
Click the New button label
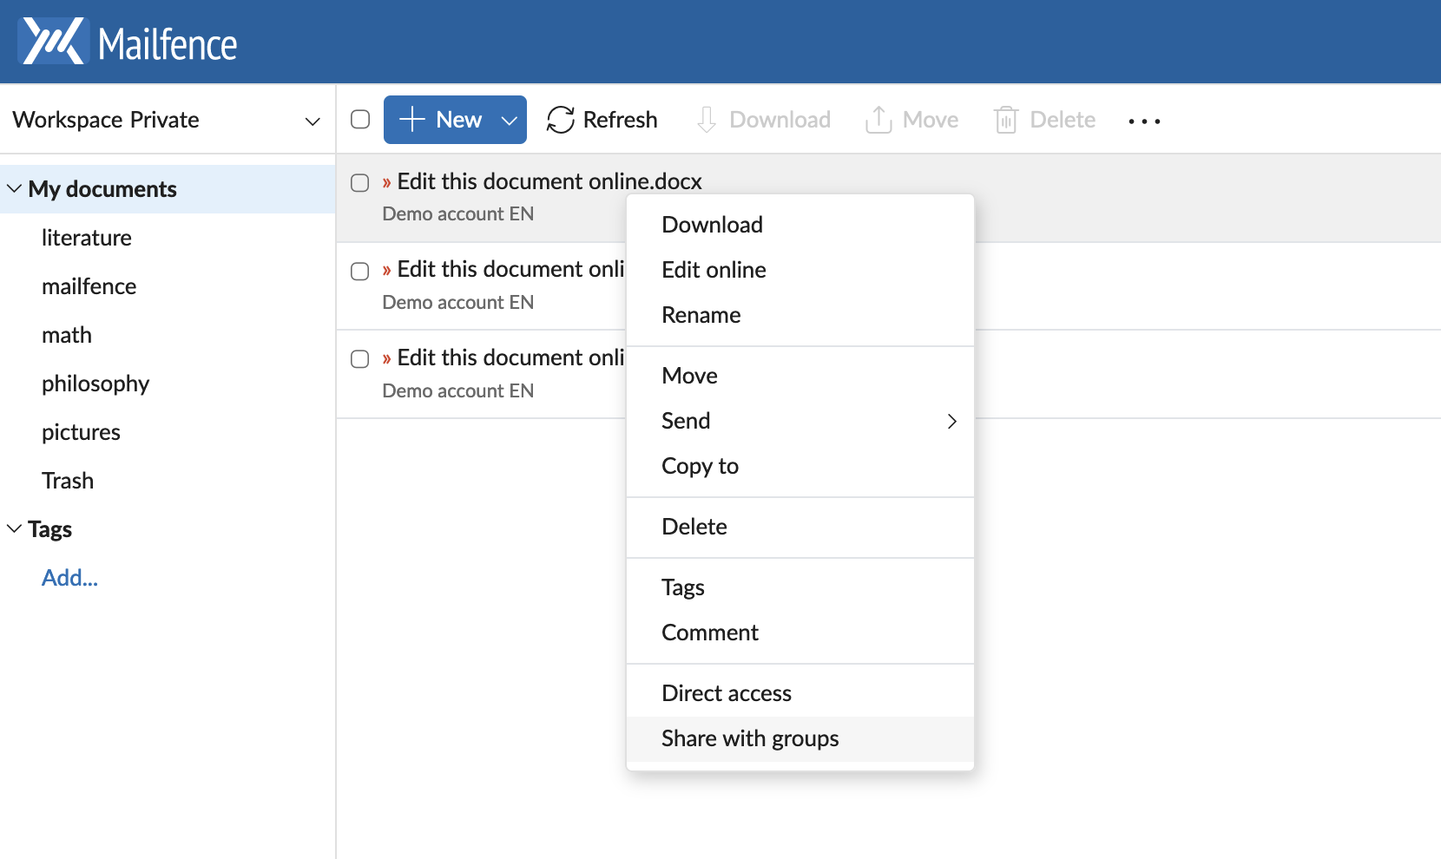click(458, 120)
